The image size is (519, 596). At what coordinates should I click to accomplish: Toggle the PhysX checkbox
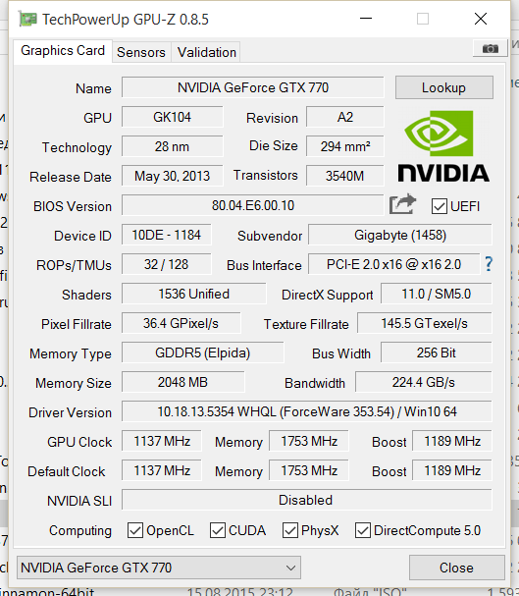tap(290, 530)
